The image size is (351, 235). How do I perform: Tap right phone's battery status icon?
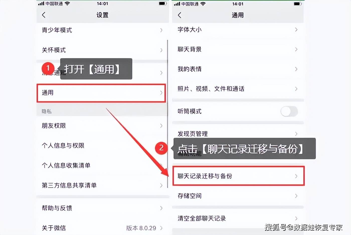[298, 4]
